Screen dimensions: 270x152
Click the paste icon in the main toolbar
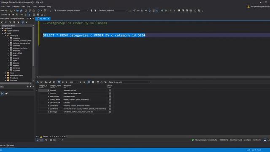tap(34, 11)
